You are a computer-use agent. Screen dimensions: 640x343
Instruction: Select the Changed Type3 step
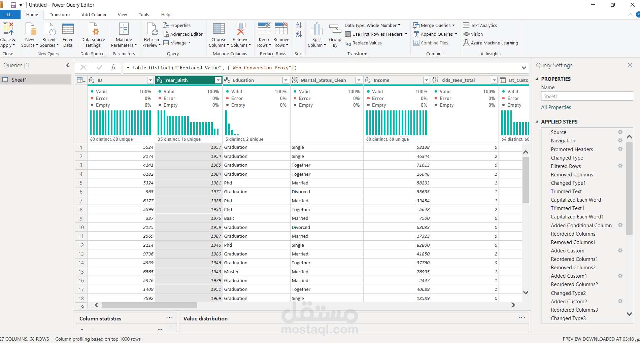(568, 318)
